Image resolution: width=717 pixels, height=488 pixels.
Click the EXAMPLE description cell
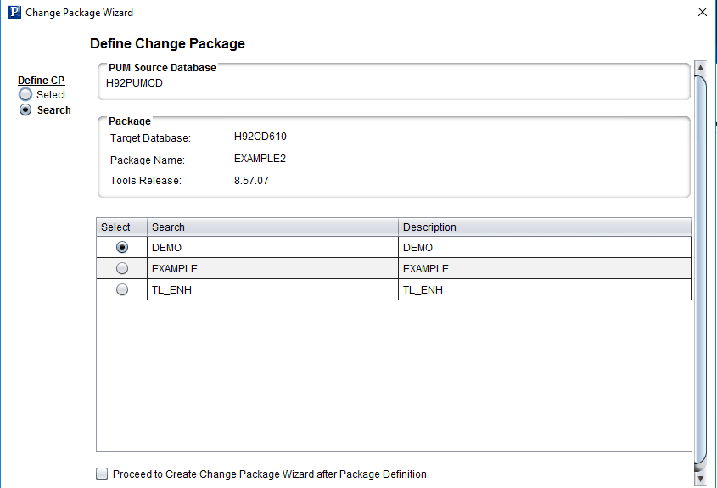coord(545,268)
